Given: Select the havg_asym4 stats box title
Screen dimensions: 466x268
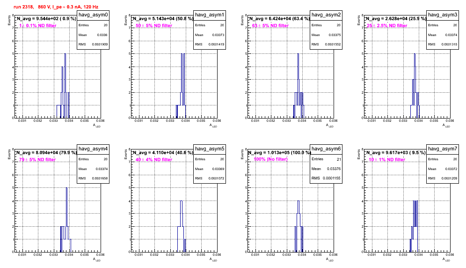Looking at the screenshot, I should pos(93,149).
